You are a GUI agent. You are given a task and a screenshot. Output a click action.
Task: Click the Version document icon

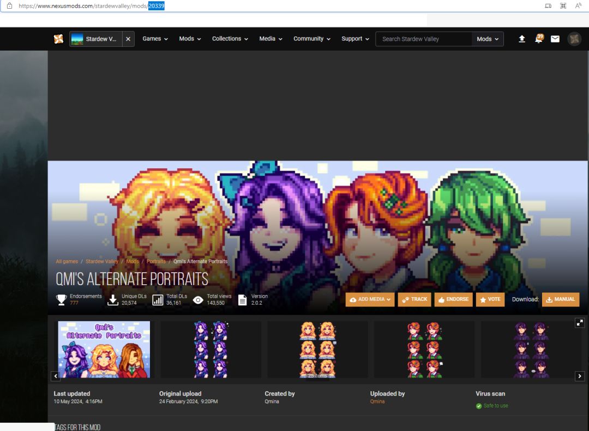[243, 300]
